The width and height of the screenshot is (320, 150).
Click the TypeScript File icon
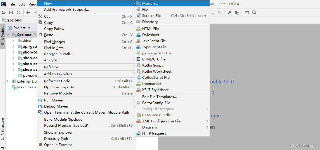[x=139, y=47]
